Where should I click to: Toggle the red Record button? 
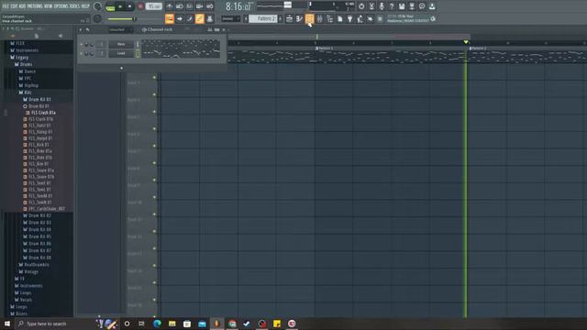(x=140, y=6)
